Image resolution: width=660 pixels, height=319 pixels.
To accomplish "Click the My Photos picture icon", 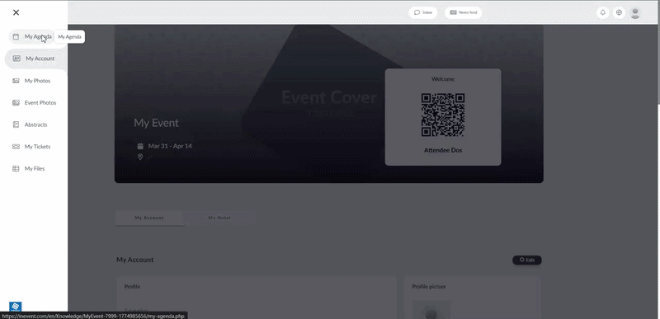I will click(16, 81).
